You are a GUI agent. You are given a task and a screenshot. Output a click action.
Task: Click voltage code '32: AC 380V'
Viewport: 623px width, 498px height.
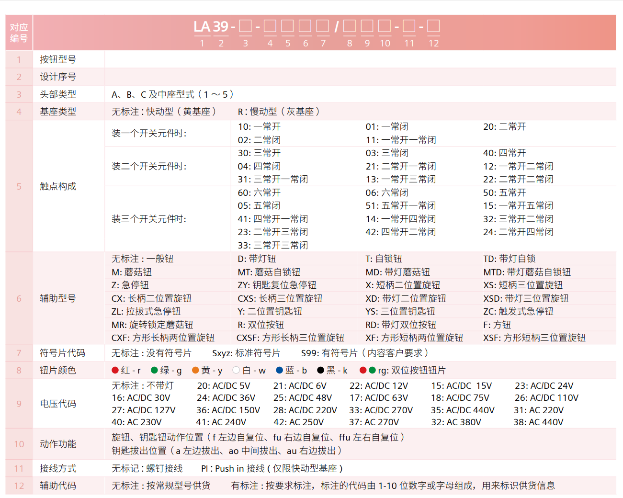click(456, 422)
